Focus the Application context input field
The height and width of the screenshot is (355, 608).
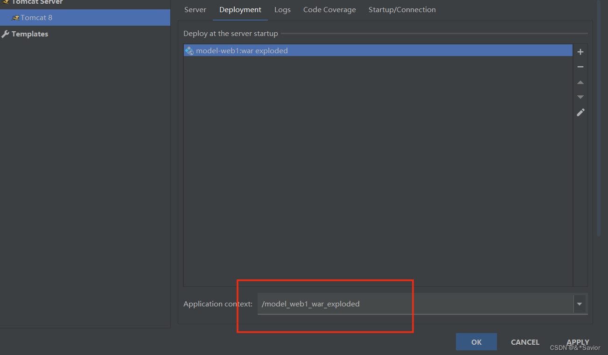click(415, 304)
